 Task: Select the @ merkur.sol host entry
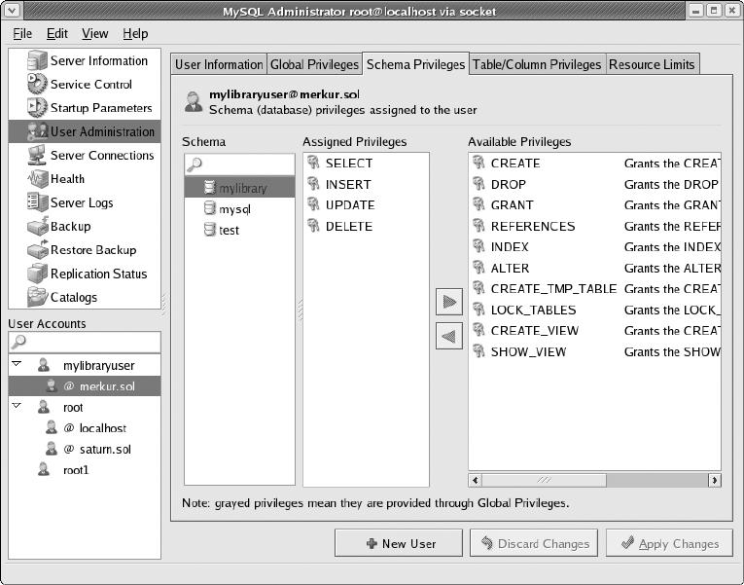85,386
